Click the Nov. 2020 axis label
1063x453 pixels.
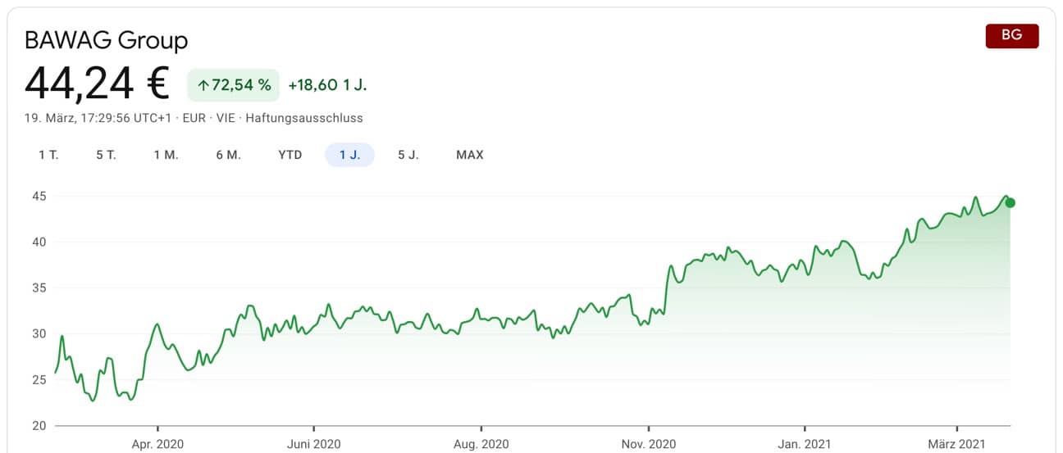pos(648,444)
